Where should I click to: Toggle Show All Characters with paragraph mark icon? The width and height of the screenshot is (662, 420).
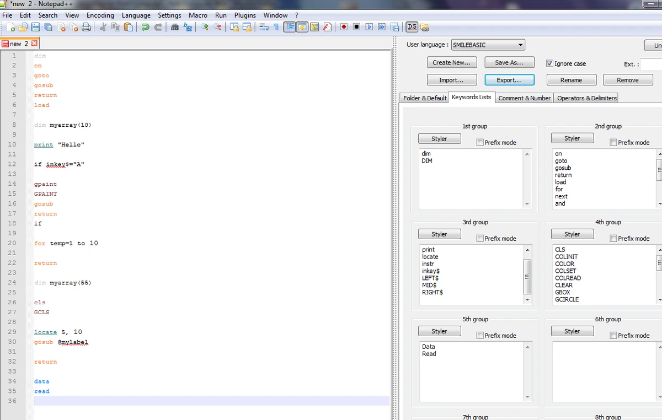pos(277,26)
